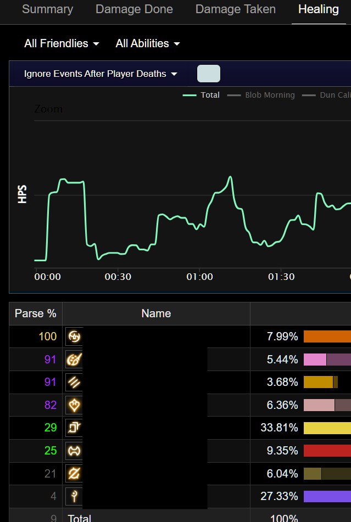Screen dimensions: 351x522
Task: Click staff icon in parse 4 row
Action: pos(74,496)
